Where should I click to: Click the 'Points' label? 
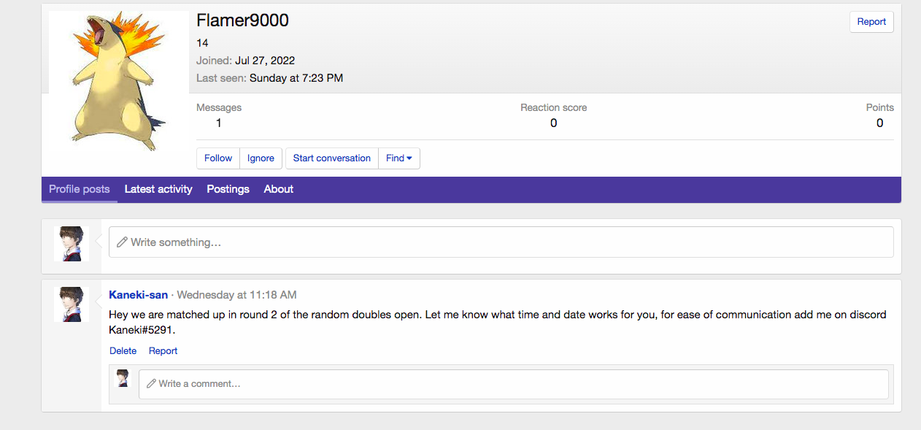pos(879,107)
